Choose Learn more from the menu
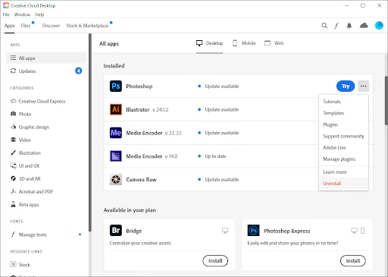388x277 pixels. (343, 172)
